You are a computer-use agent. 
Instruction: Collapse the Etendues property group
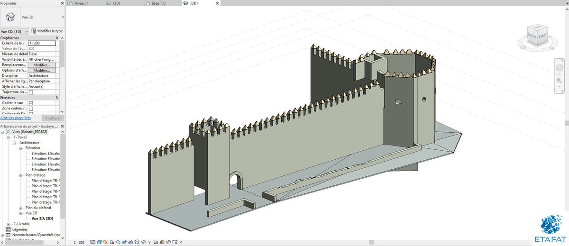[57, 98]
